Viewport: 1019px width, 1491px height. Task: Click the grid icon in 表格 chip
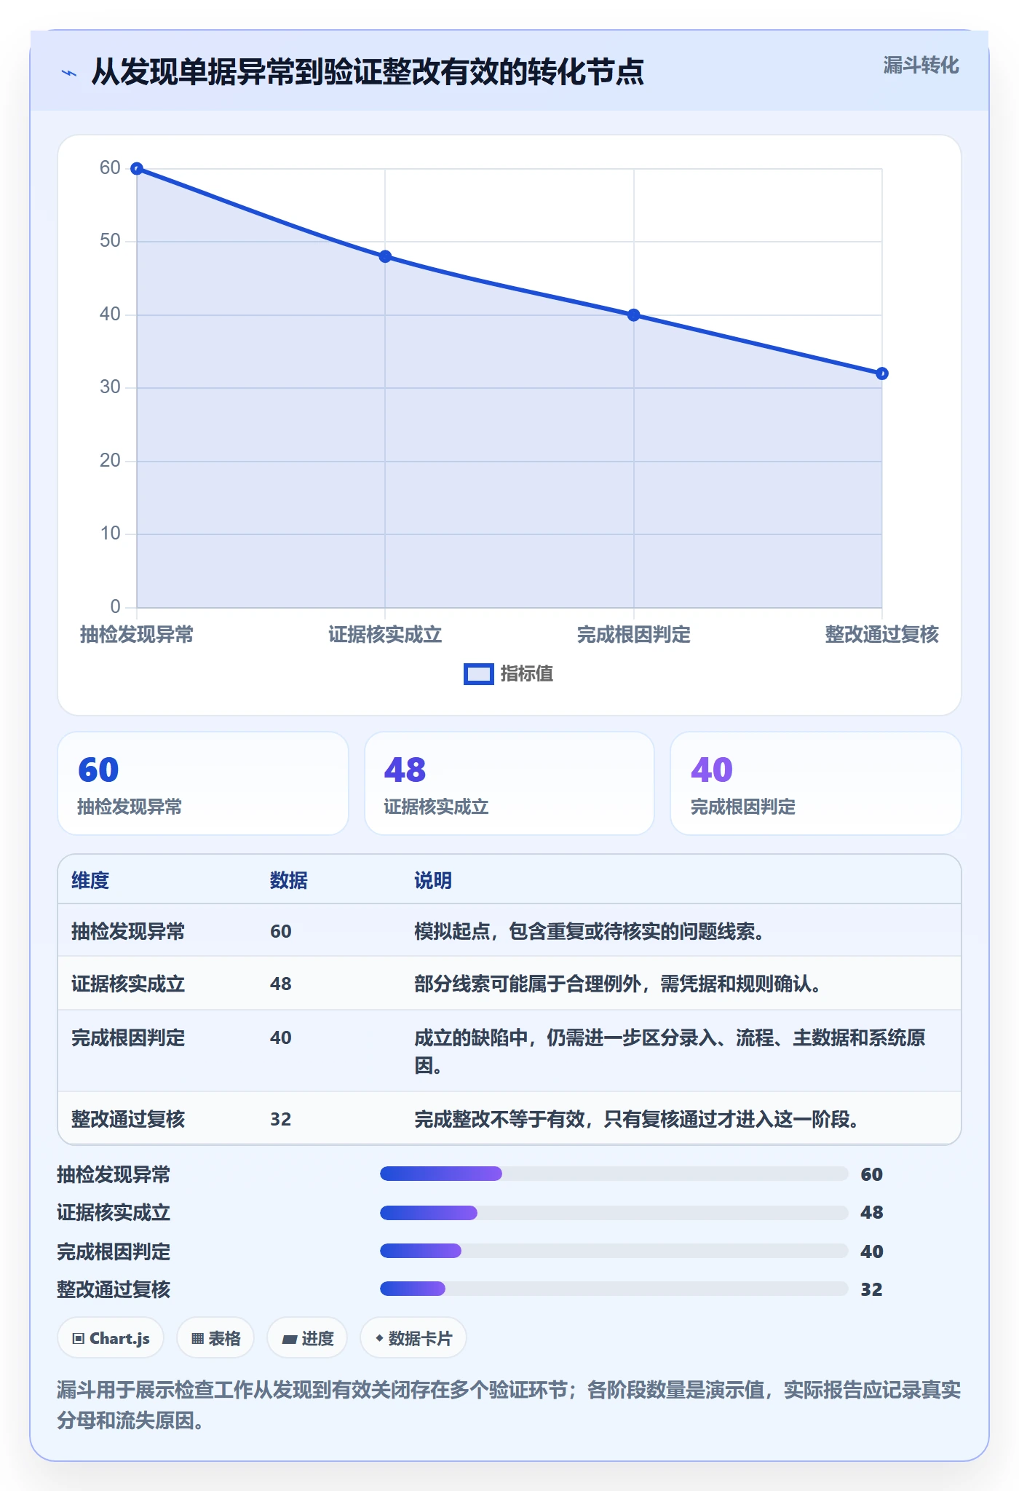point(197,1339)
